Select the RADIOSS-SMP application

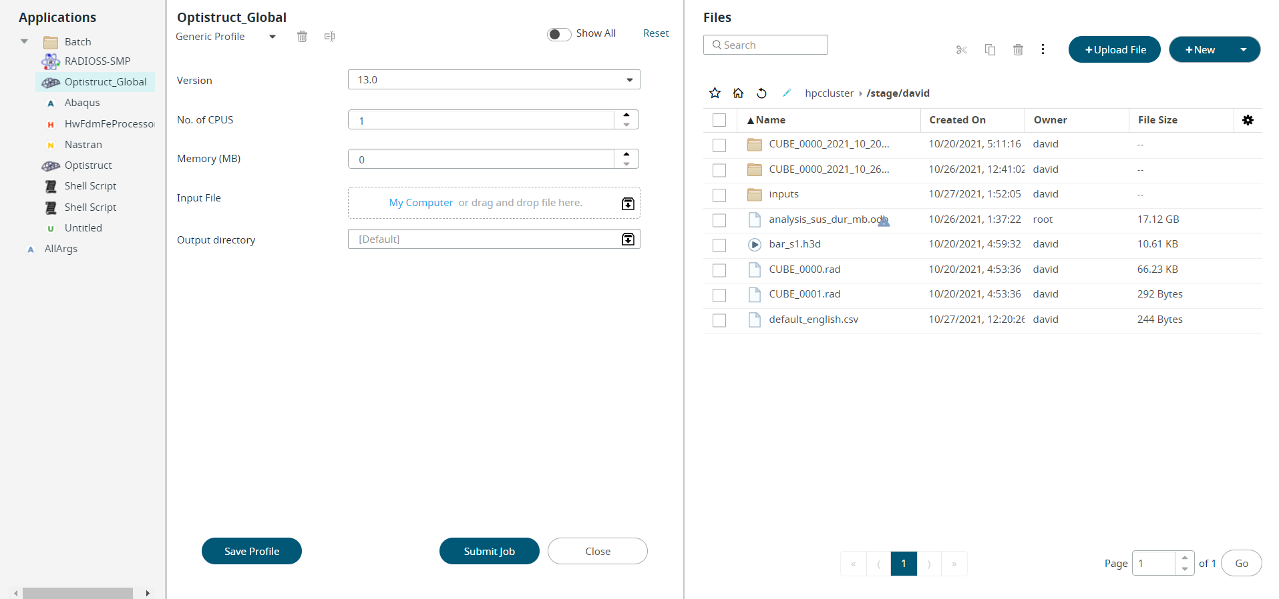98,61
